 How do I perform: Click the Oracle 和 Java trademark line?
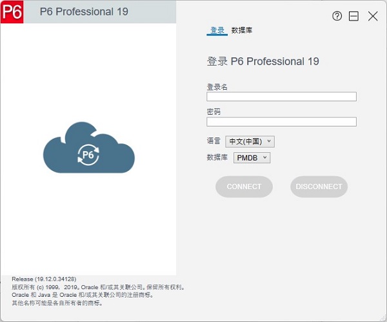point(83,295)
